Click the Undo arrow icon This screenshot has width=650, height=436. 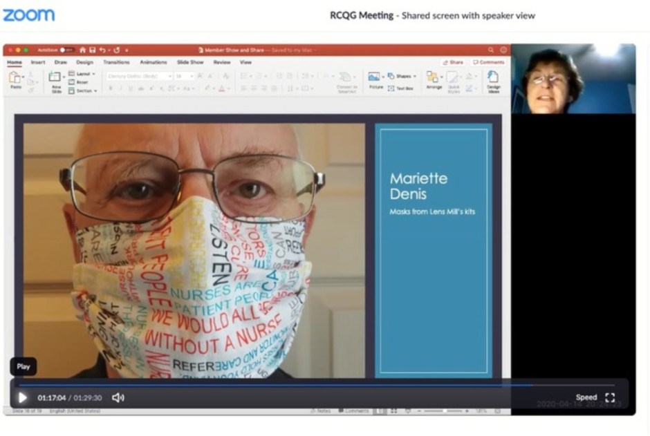(102, 50)
